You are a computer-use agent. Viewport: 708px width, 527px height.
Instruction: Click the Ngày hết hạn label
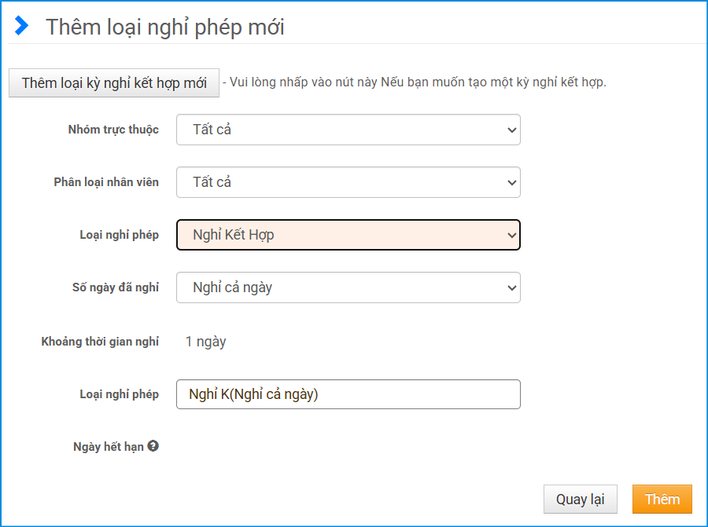[109, 447]
